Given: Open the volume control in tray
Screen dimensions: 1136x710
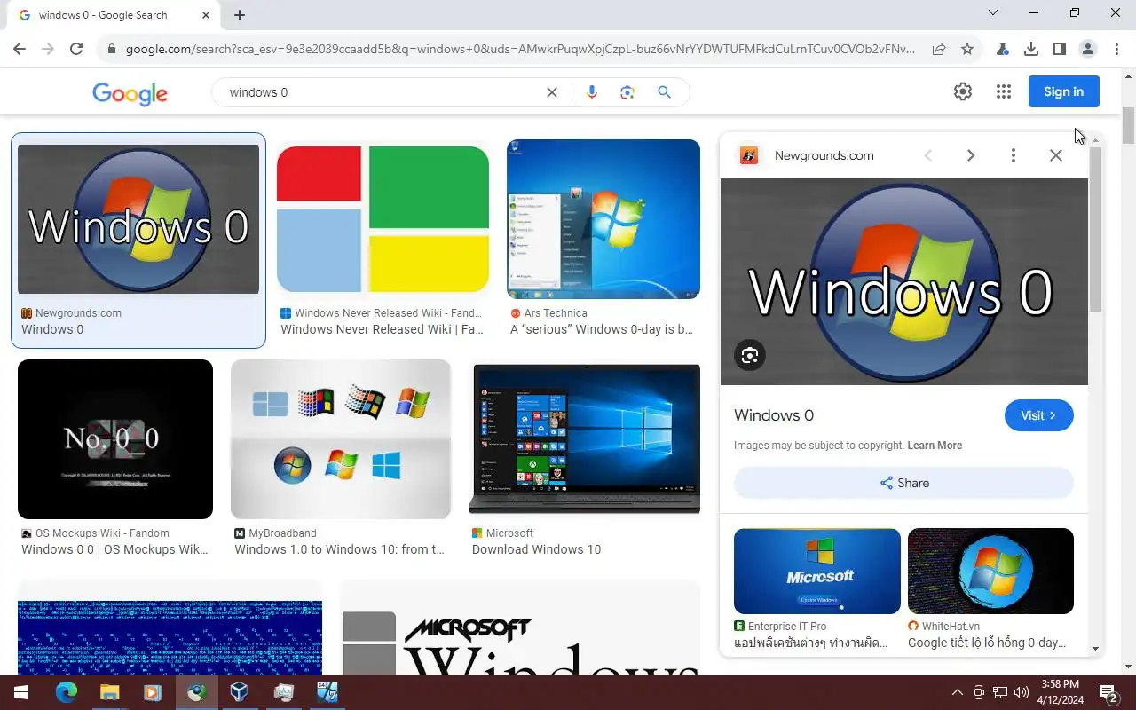Looking at the screenshot, I should [1022, 692].
